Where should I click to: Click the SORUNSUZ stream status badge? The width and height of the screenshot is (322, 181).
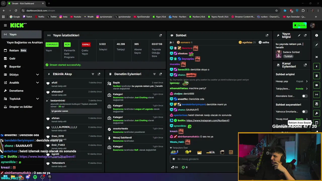(x=52, y=44)
